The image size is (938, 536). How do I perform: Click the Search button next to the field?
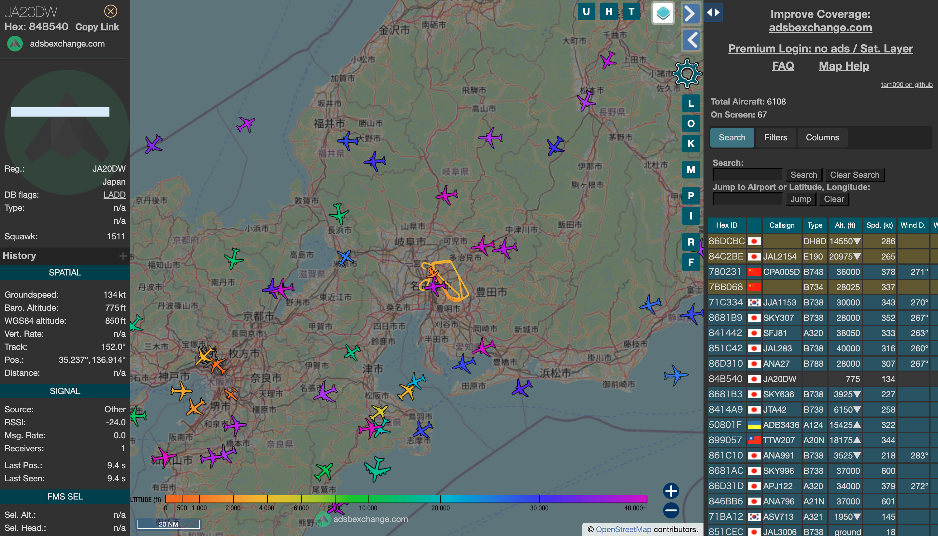click(x=803, y=175)
